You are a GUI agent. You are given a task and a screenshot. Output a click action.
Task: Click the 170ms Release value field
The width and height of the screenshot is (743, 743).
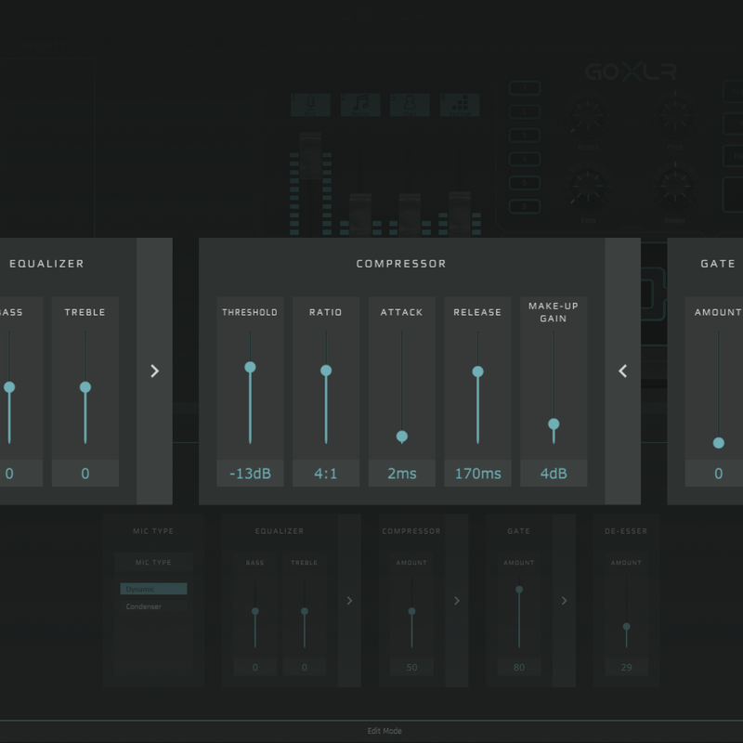click(477, 473)
